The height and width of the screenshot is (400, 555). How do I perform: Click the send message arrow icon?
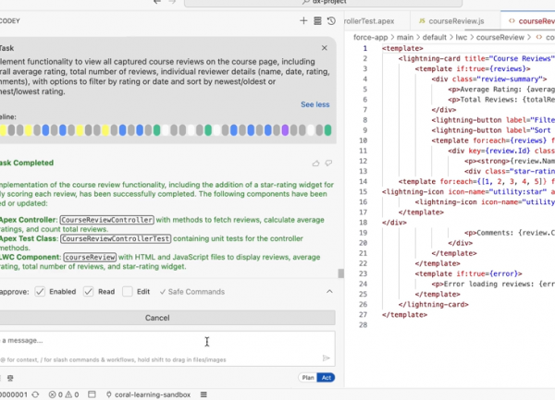326,358
